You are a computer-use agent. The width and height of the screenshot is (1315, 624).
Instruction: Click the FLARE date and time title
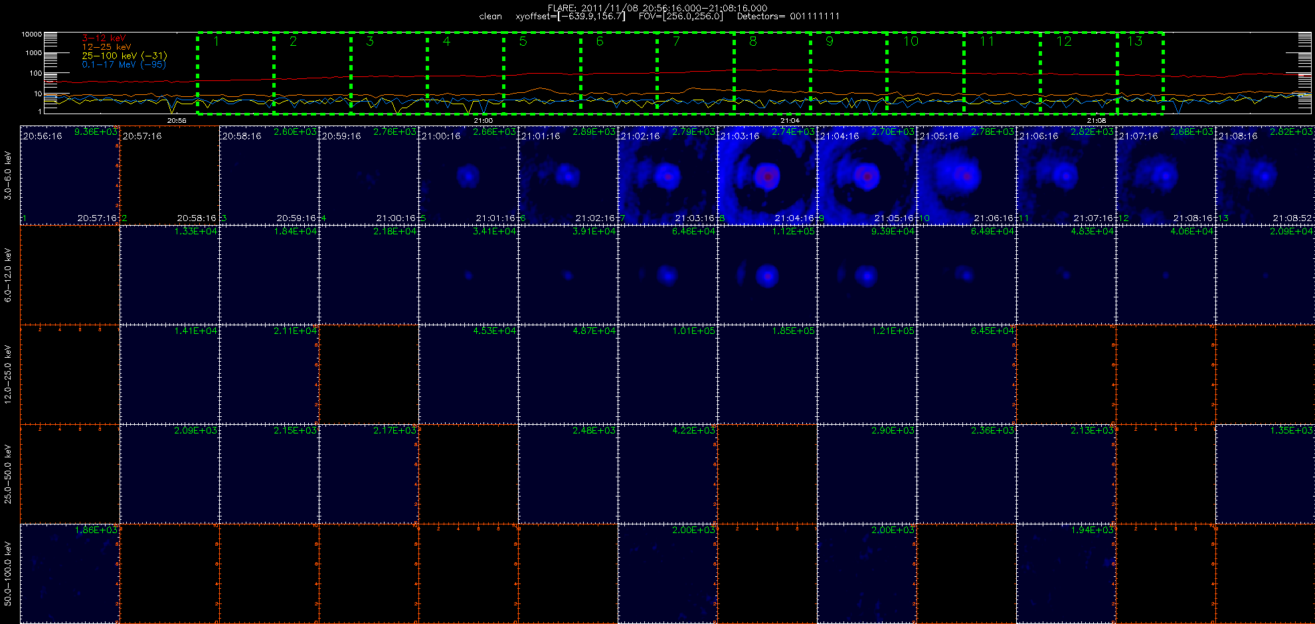click(657, 8)
